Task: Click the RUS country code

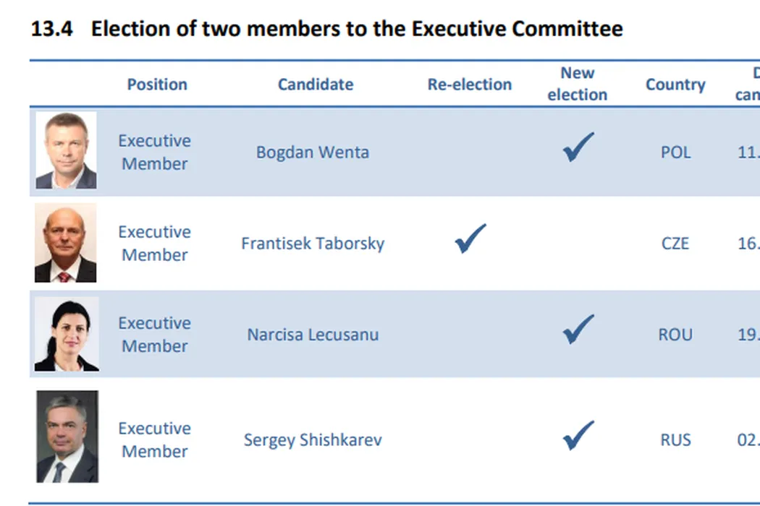Action: [675, 440]
